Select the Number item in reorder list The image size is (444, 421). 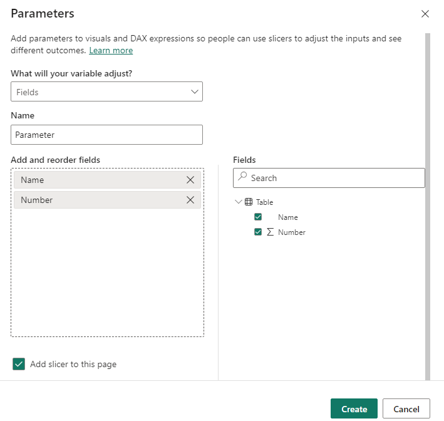click(x=107, y=200)
